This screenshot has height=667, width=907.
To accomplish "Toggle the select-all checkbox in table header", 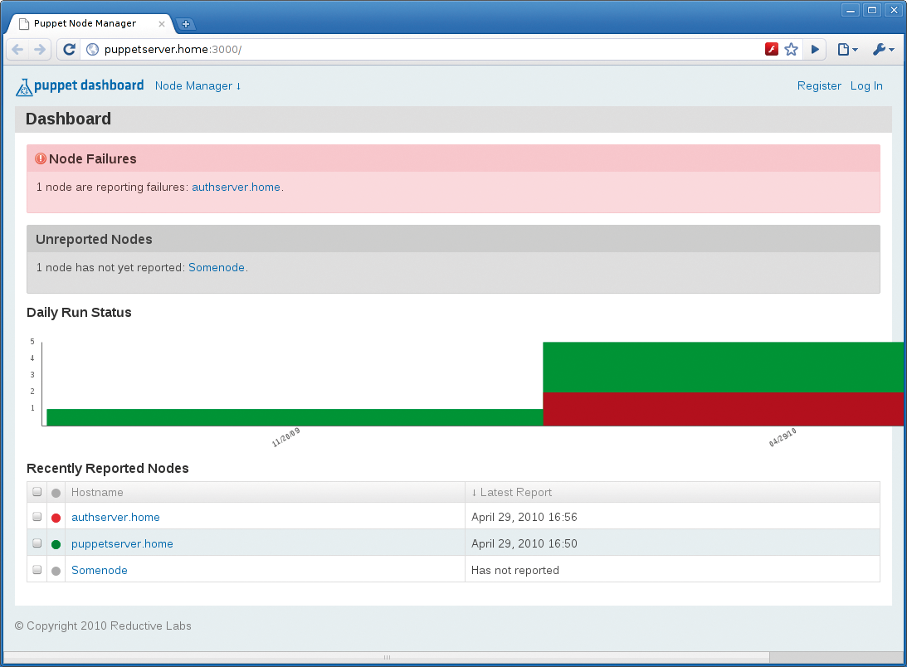I will (37, 492).
